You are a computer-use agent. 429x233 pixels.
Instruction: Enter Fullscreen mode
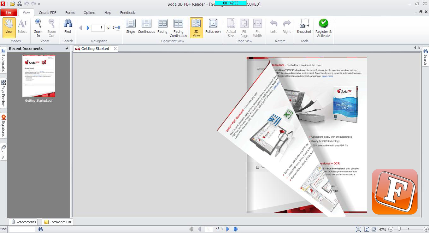point(213,26)
